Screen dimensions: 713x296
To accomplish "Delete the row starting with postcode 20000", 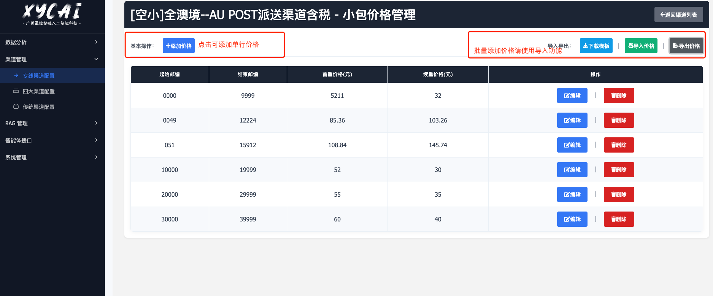I will tap(619, 194).
